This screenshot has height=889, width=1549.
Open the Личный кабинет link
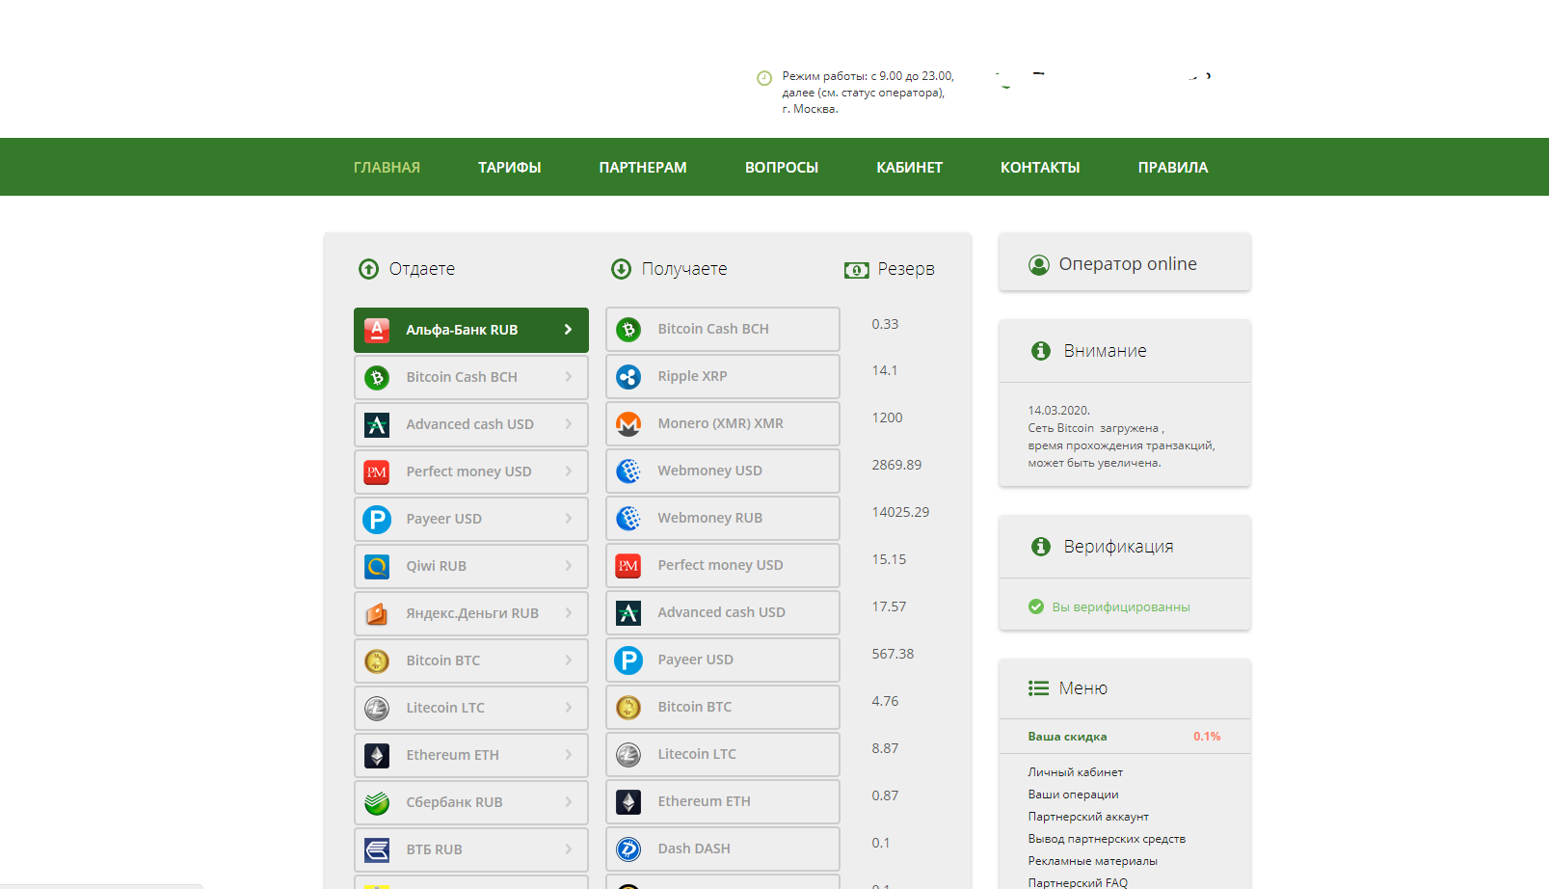(1075, 772)
